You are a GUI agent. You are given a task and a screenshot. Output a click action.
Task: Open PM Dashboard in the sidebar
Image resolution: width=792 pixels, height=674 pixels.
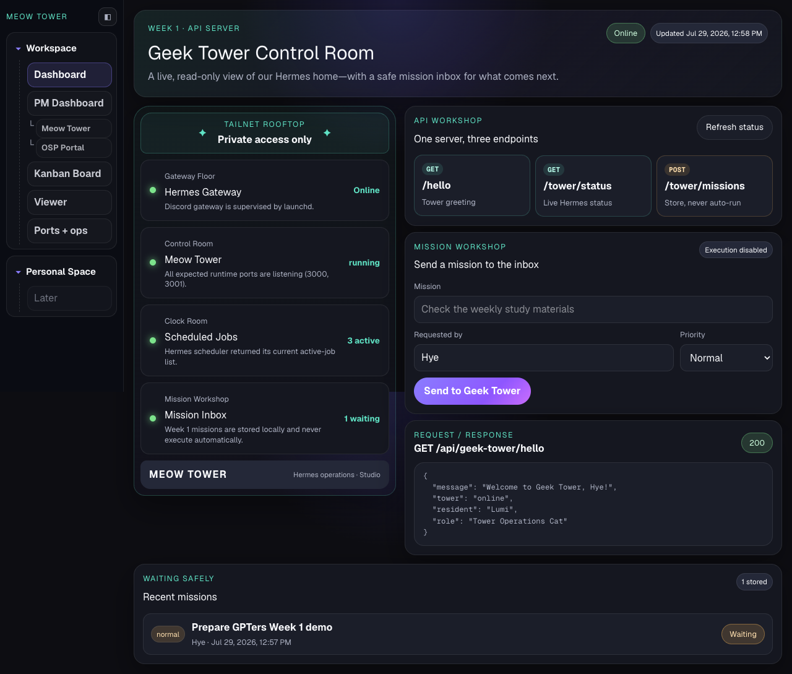(x=69, y=103)
